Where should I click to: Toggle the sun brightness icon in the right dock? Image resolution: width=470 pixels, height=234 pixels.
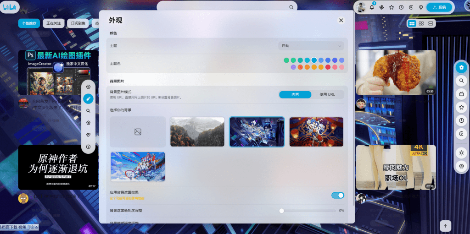tap(461, 152)
